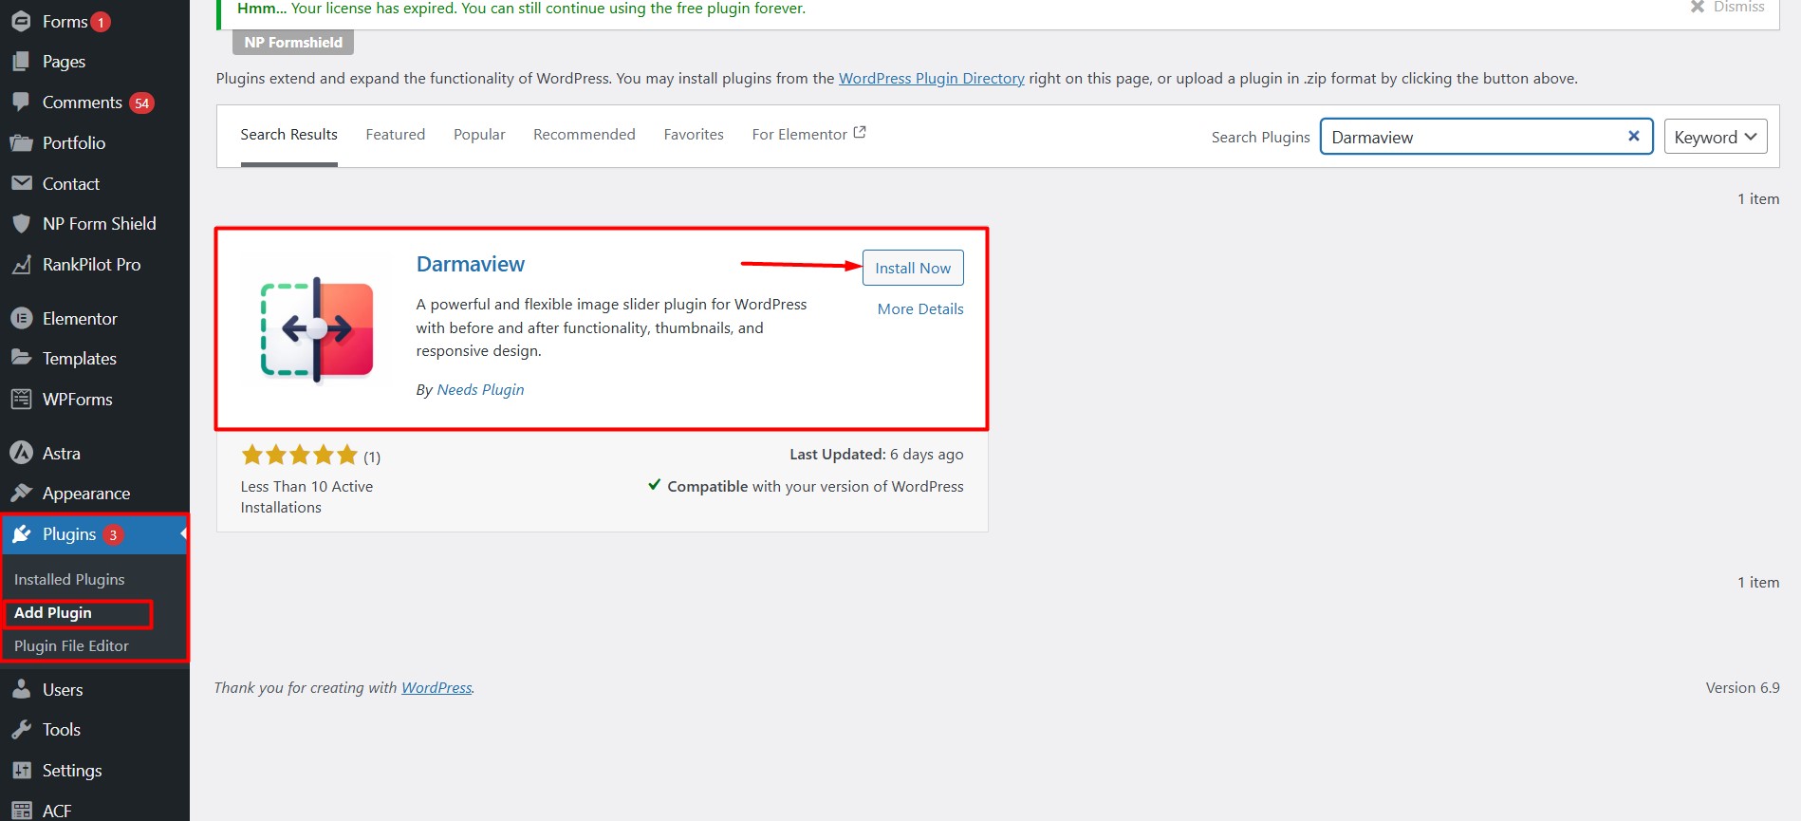Open Appearance via paintbrush icon
Screen dimensions: 1801x821
point(21,494)
